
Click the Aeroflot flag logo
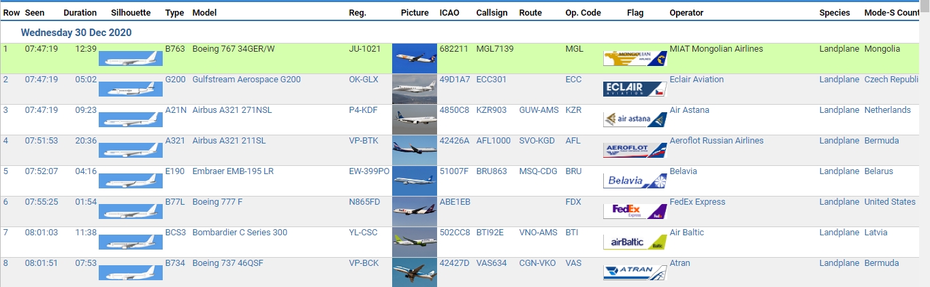click(635, 150)
